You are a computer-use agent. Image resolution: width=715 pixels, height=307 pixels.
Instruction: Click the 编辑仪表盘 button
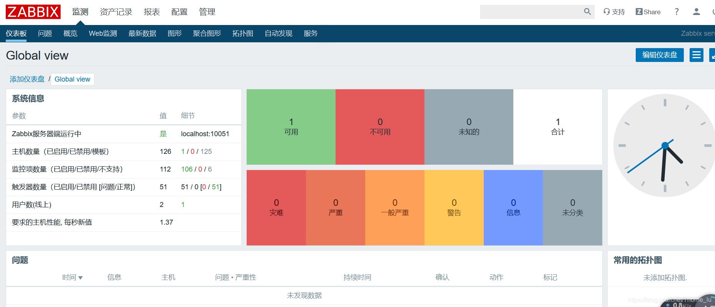tap(660, 55)
